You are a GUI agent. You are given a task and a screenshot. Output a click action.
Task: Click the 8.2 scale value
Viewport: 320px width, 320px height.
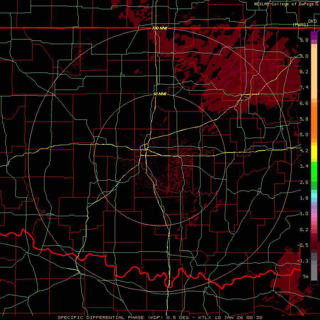[304, 71]
